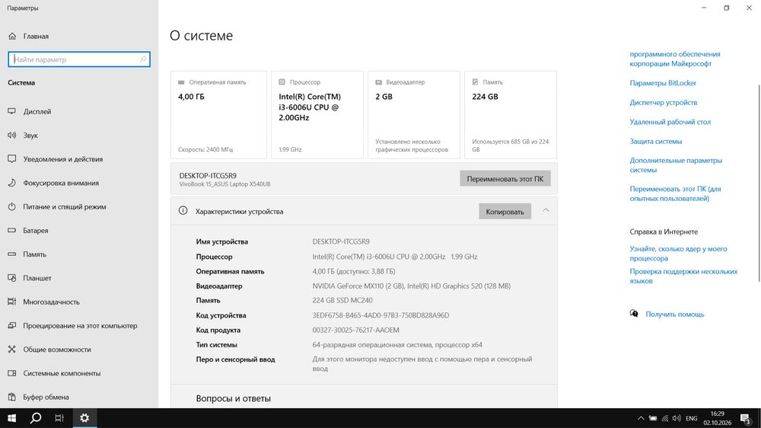761x428 pixels.
Task: Click the Найти параметр search field
Action: pos(79,59)
